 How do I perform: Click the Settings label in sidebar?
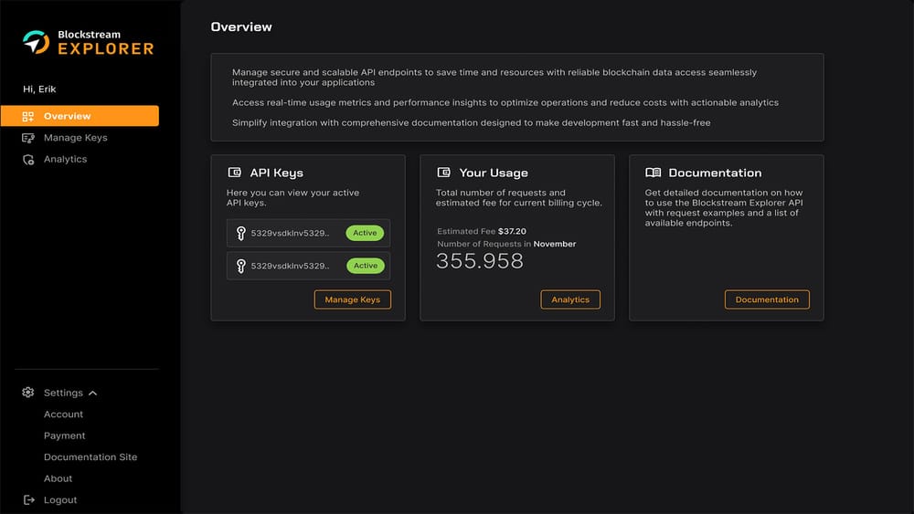pyautogui.click(x=63, y=393)
